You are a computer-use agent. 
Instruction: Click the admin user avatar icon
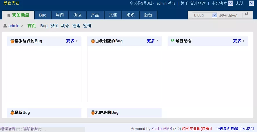pos(5,26)
